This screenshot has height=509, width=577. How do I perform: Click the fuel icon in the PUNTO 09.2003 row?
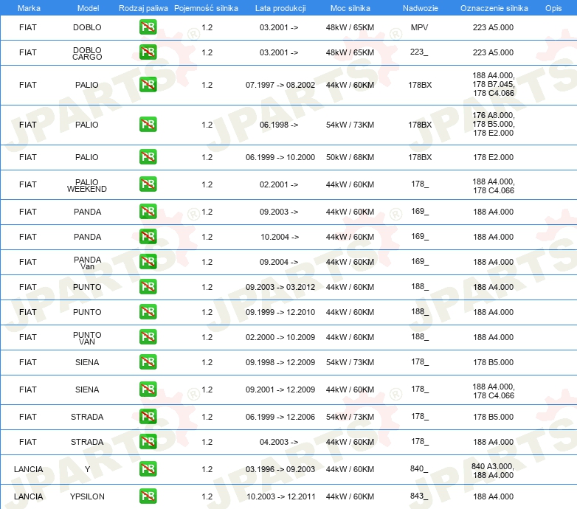pos(148,286)
